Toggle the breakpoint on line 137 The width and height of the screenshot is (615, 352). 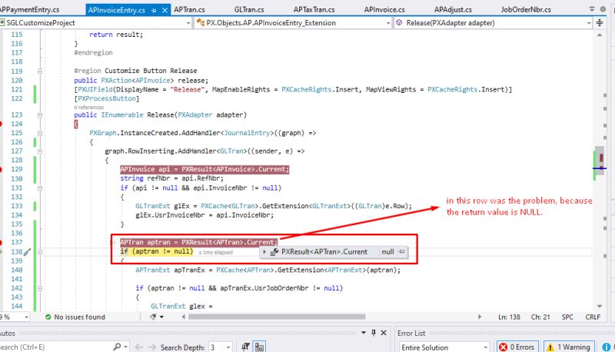[1, 242]
